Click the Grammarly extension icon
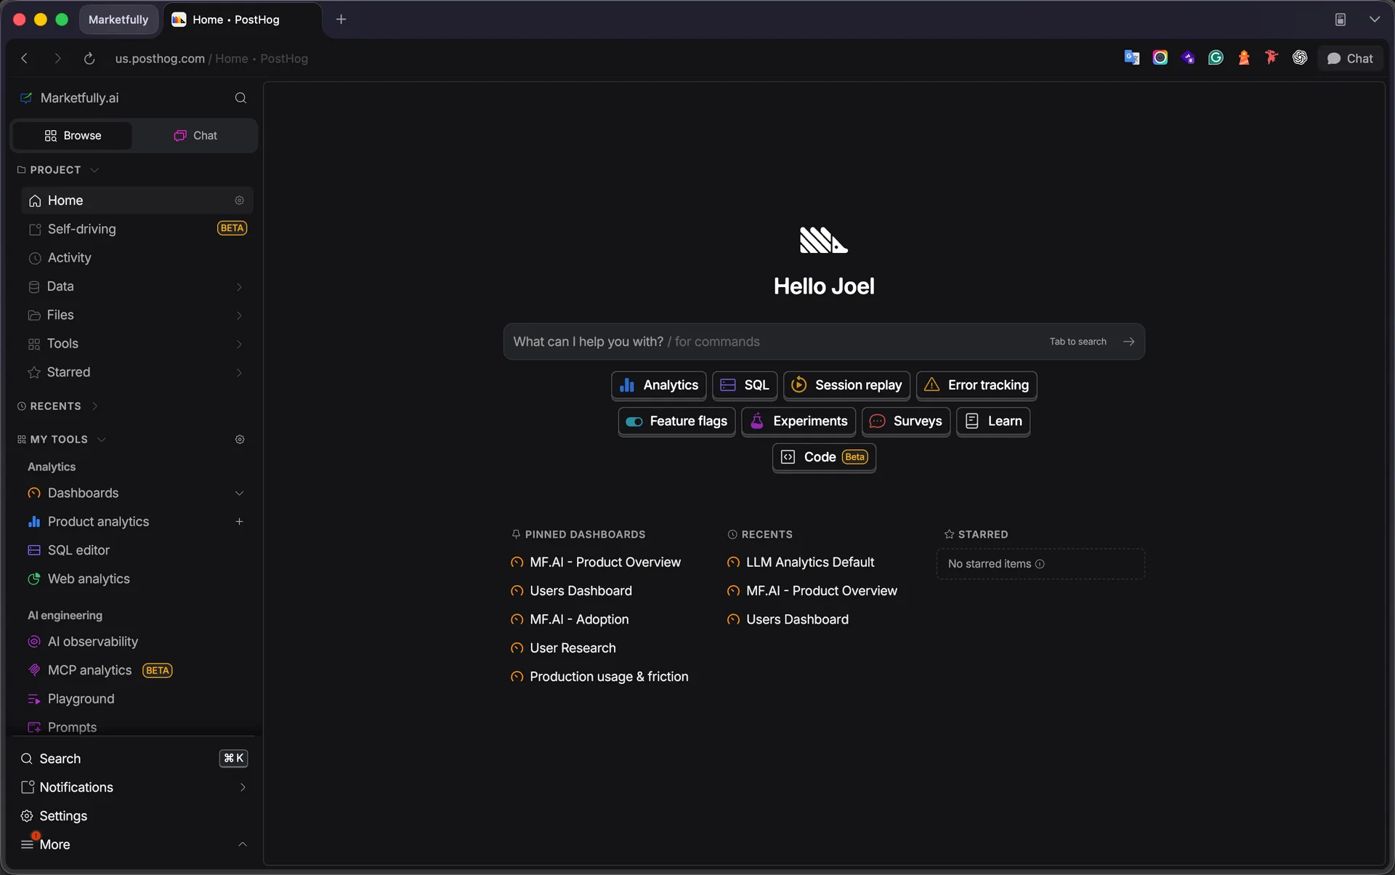This screenshot has height=875, width=1395. 1216,58
